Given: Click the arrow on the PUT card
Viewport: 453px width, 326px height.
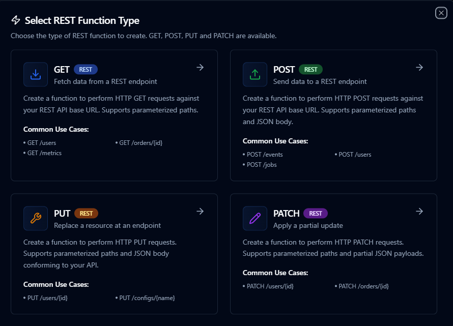Looking at the screenshot, I should [x=200, y=211].
